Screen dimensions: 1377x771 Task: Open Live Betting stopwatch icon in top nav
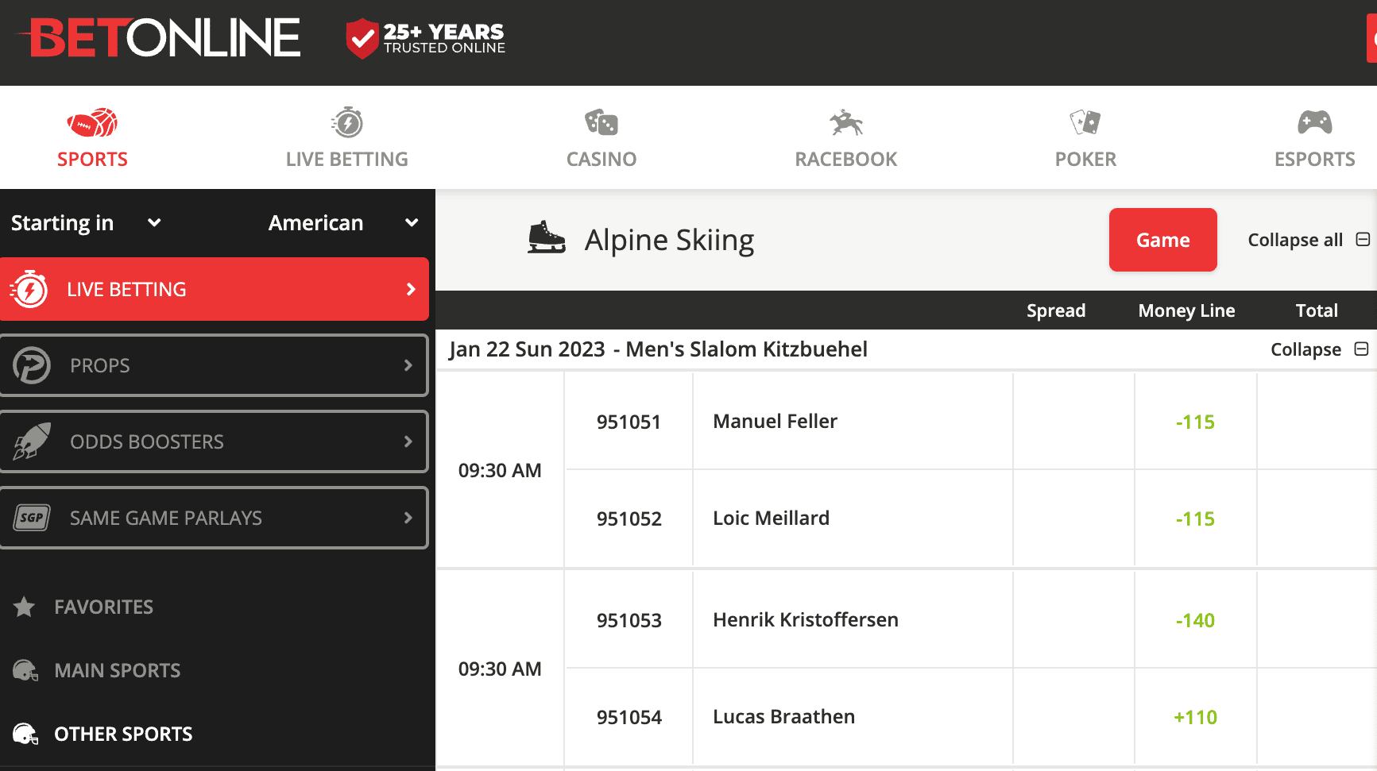point(347,123)
